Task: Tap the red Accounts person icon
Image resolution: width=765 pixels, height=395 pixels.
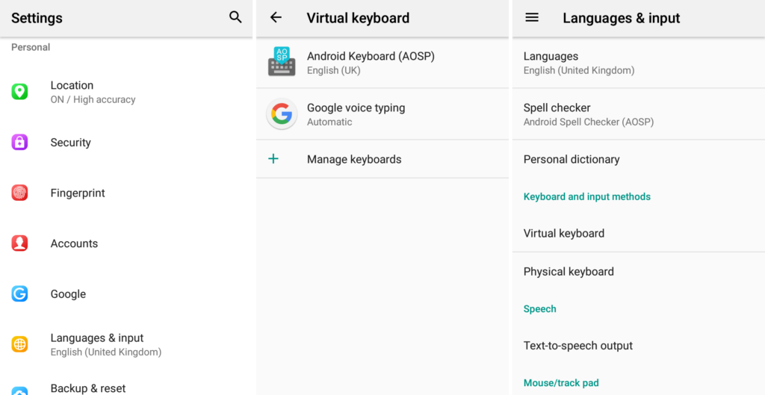Action: (19, 243)
